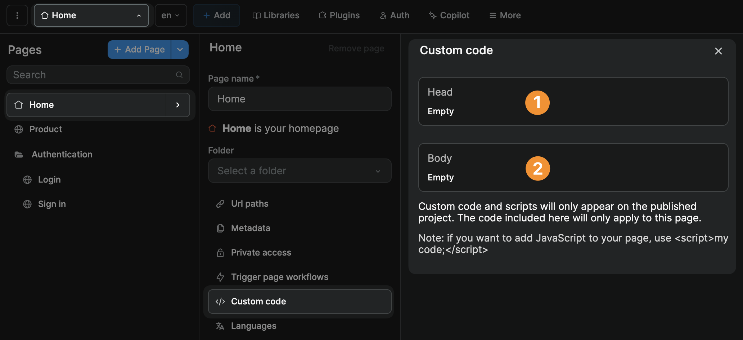Expand the Add Page dropdown arrow

click(180, 49)
